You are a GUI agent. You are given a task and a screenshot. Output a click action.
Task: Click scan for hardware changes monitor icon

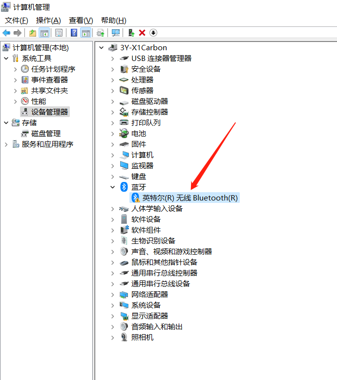115,33
